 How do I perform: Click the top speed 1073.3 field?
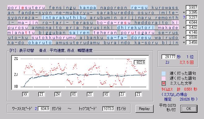click(108, 109)
